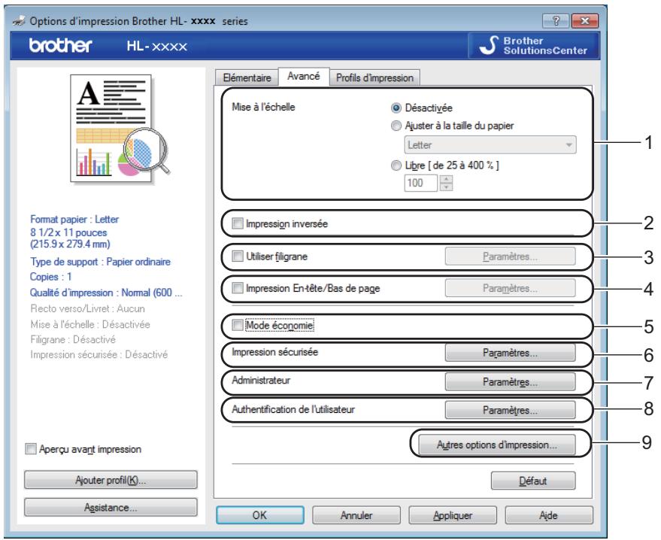
Task: Confirm with the OK button
Action: coord(259,515)
